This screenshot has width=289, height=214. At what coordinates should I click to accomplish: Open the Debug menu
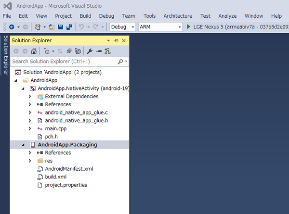[106, 16]
